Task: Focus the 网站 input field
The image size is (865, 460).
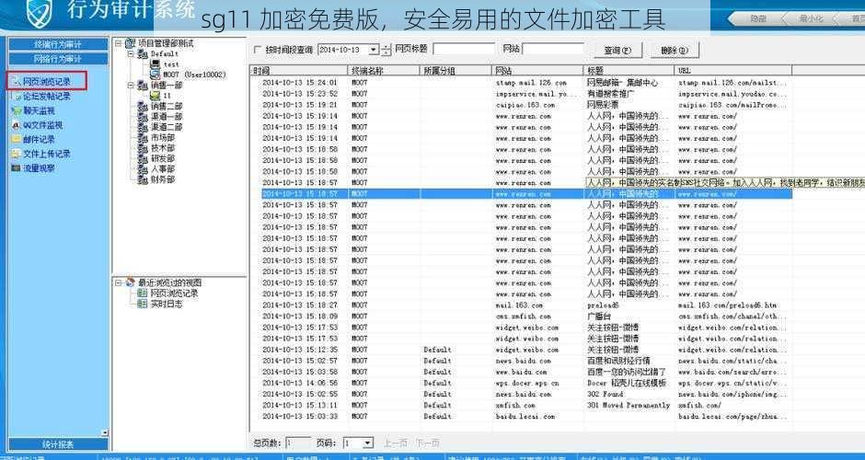Action: 553,49
